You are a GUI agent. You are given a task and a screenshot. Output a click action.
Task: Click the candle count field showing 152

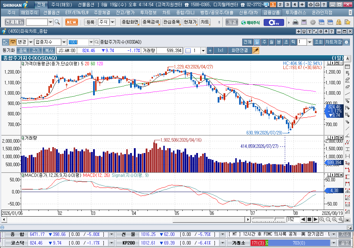click(293, 219)
